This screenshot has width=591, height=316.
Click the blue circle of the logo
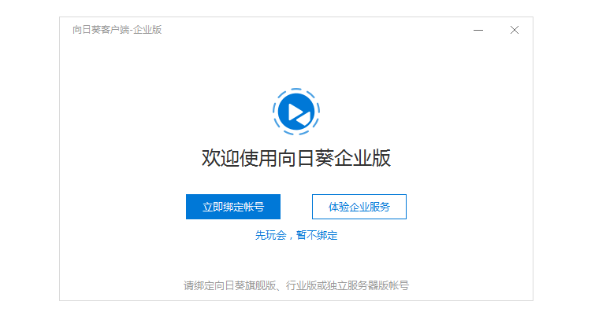296,112
